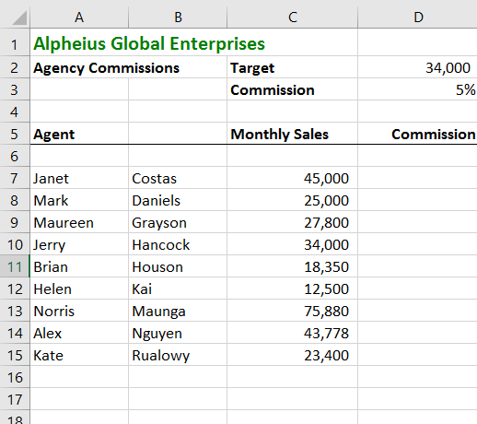Screen dimensions: 477x424
Task: Select column B header
Action: [x=178, y=18]
